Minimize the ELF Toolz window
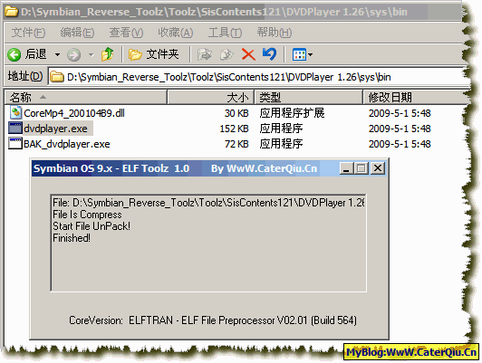The height and width of the screenshot is (363, 482). [347, 168]
